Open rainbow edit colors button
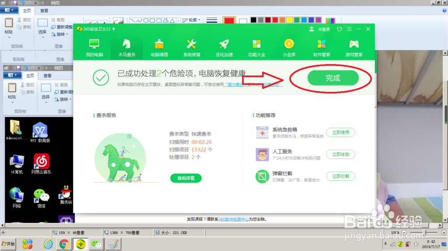This screenshot has width=448, height=251. tap(330, 21)
